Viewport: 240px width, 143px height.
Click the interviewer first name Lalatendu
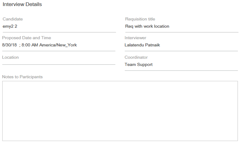(x=134, y=45)
